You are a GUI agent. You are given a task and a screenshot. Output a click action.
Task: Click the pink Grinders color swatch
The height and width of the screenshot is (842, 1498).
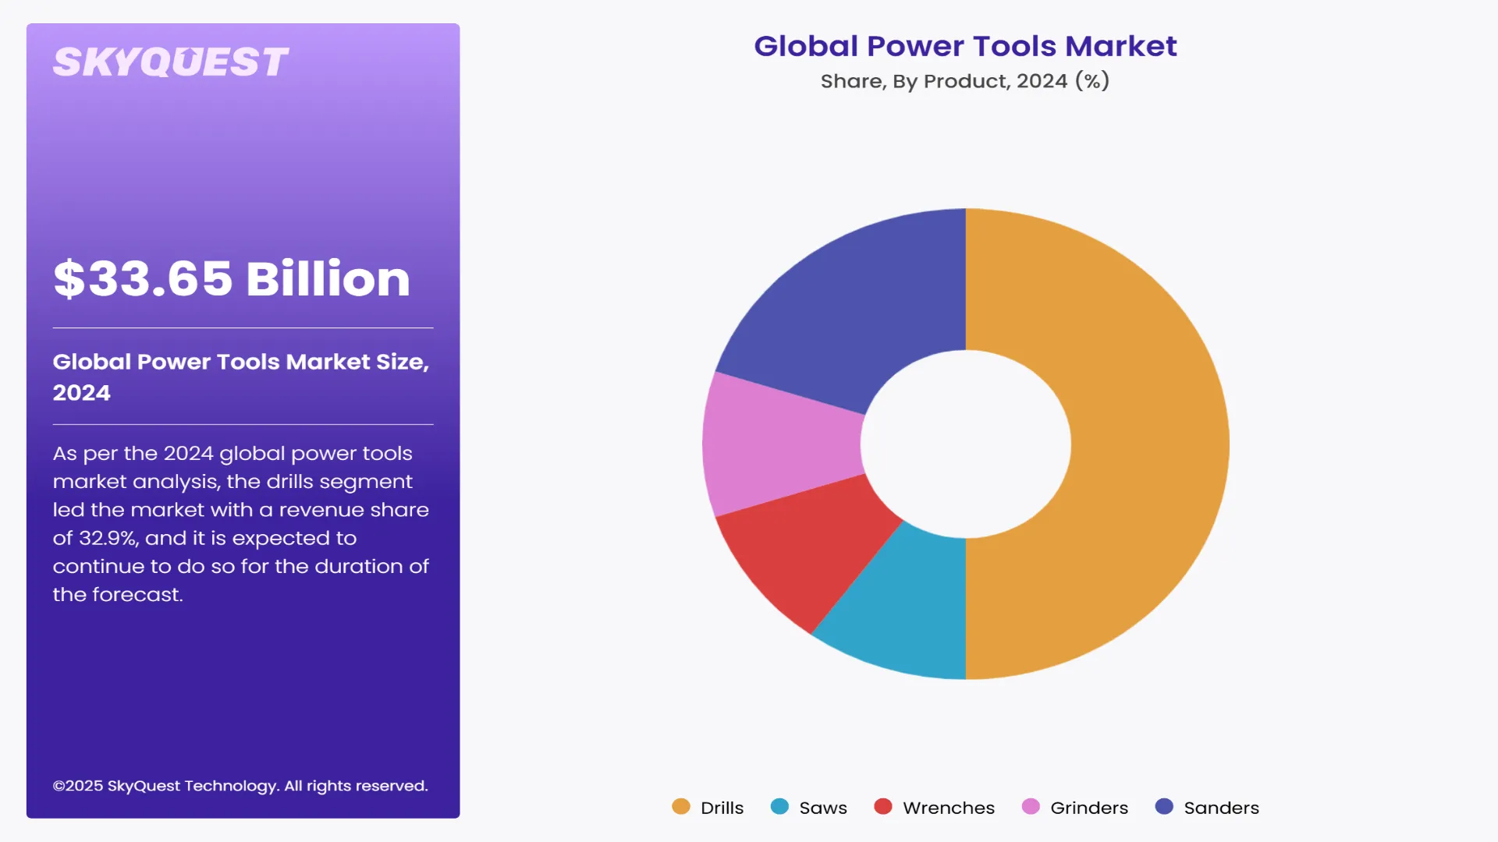(1031, 808)
